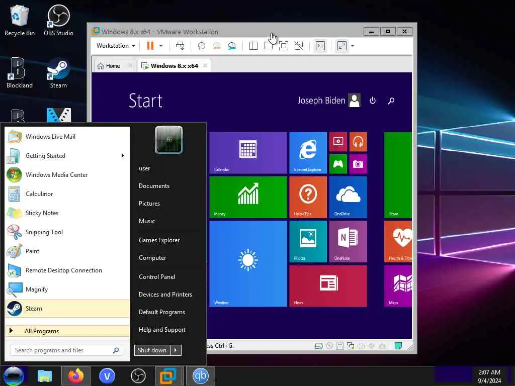Toggle the VMware library sidebar icon
Viewport: 515px width, 386px height.
click(253, 46)
